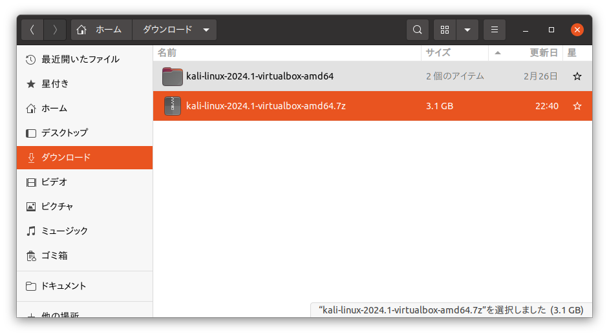The image size is (609, 336).
Task: Click the folder icon beside ドキュメント
Action: [x=30, y=286]
